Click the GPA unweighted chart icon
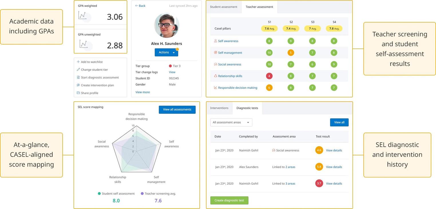436x209 pixels. [x=83, y=44]
